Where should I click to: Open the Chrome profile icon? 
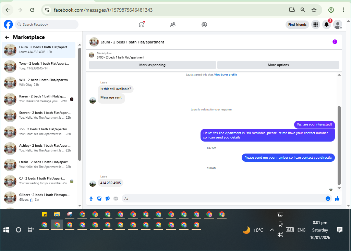[331, 10]
